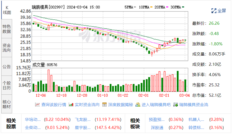Click the 成交量:80576 volume label
The image size is (233, 136).
tap(45, 65)
